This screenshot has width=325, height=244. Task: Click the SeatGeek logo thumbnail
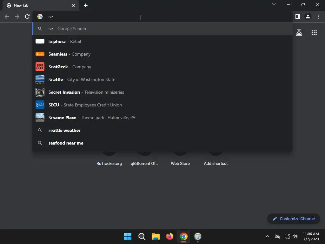(x=40, y=67)
